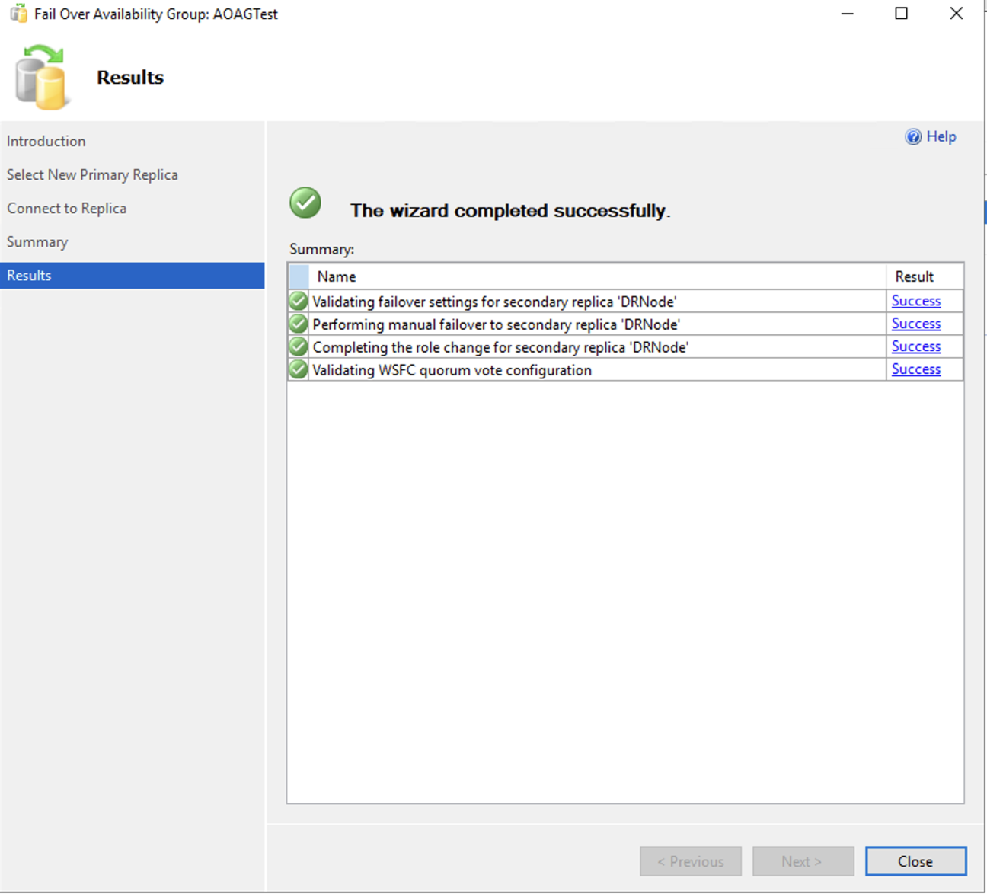Select the 'Connect to Replica' step

pos(66,208)
